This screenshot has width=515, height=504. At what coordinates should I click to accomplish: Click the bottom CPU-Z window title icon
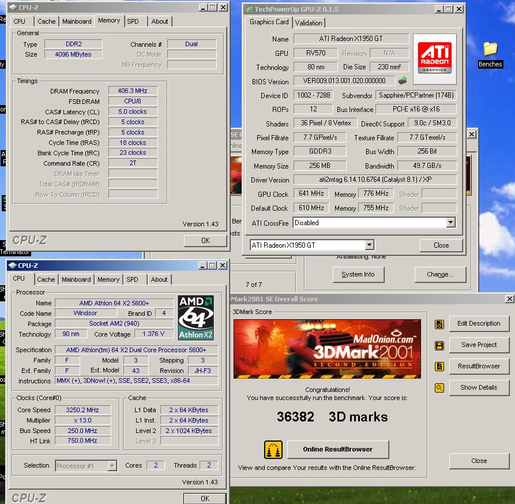tap(13, 266)
